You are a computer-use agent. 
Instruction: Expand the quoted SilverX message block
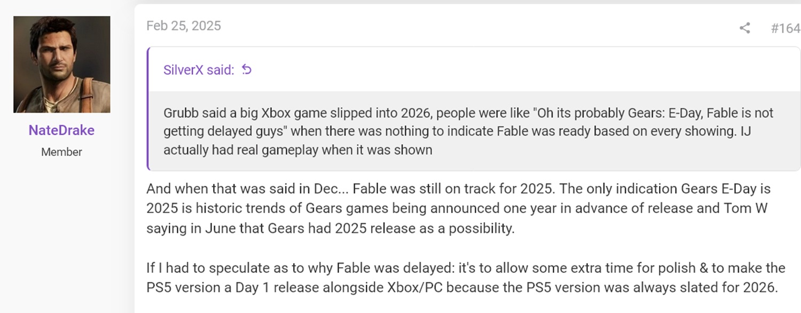coord(473,131)
